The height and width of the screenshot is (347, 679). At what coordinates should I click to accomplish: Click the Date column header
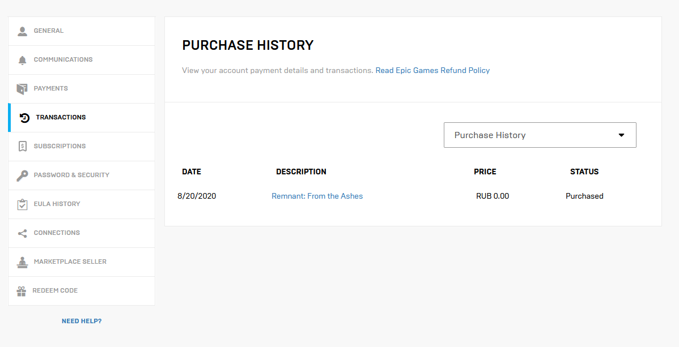[x=192, y=172]
